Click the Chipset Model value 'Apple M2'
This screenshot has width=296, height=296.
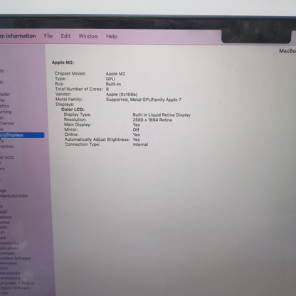pos(115,74)
